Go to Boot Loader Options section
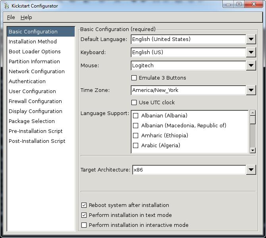266x238 pixels. tap(35, 51)
